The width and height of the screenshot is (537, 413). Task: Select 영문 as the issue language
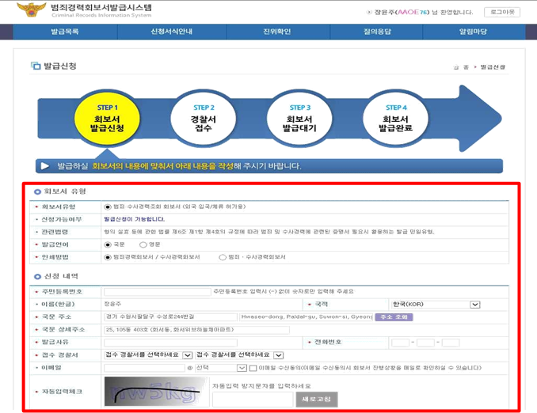(144, 244)
